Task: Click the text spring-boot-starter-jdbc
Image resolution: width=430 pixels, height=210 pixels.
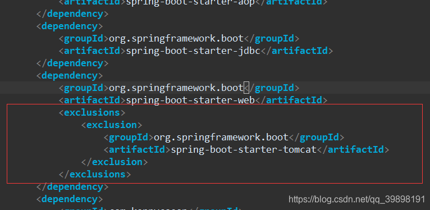Action: (x=193, y=51)
